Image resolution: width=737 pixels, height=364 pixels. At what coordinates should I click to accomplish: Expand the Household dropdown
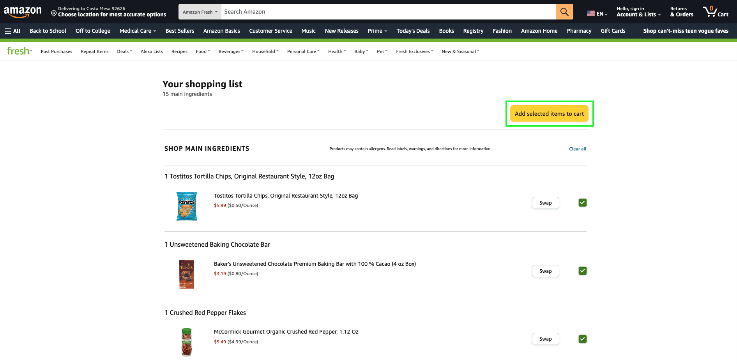[265, 51]
